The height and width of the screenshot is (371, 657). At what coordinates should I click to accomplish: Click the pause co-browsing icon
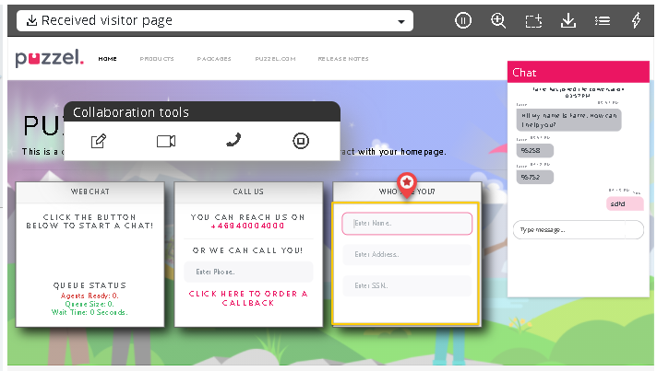[464, 20]
